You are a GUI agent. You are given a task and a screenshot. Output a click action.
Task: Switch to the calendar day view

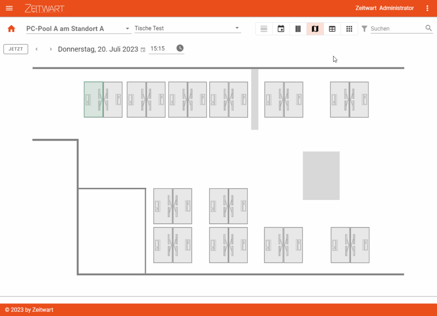[x=281, y=29]
